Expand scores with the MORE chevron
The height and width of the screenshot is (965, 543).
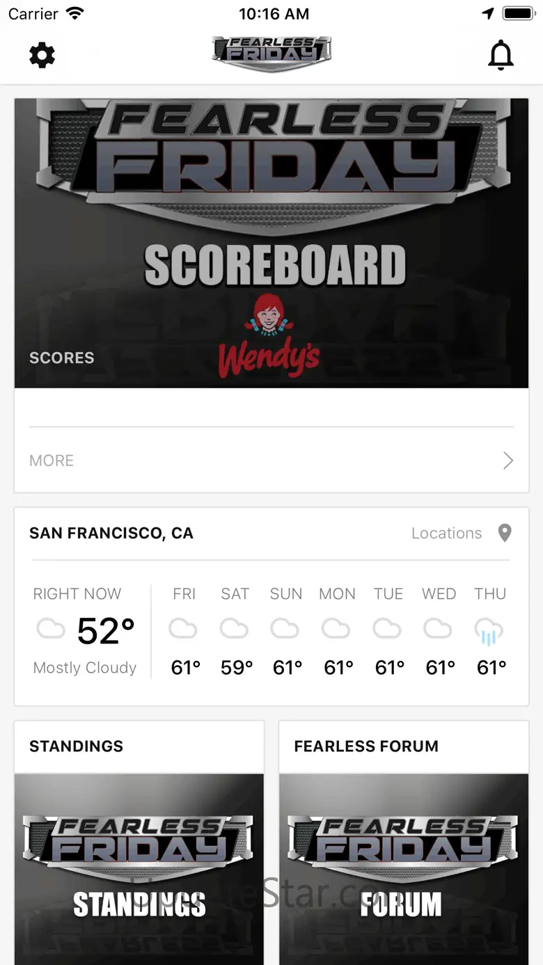click(508, 461)
